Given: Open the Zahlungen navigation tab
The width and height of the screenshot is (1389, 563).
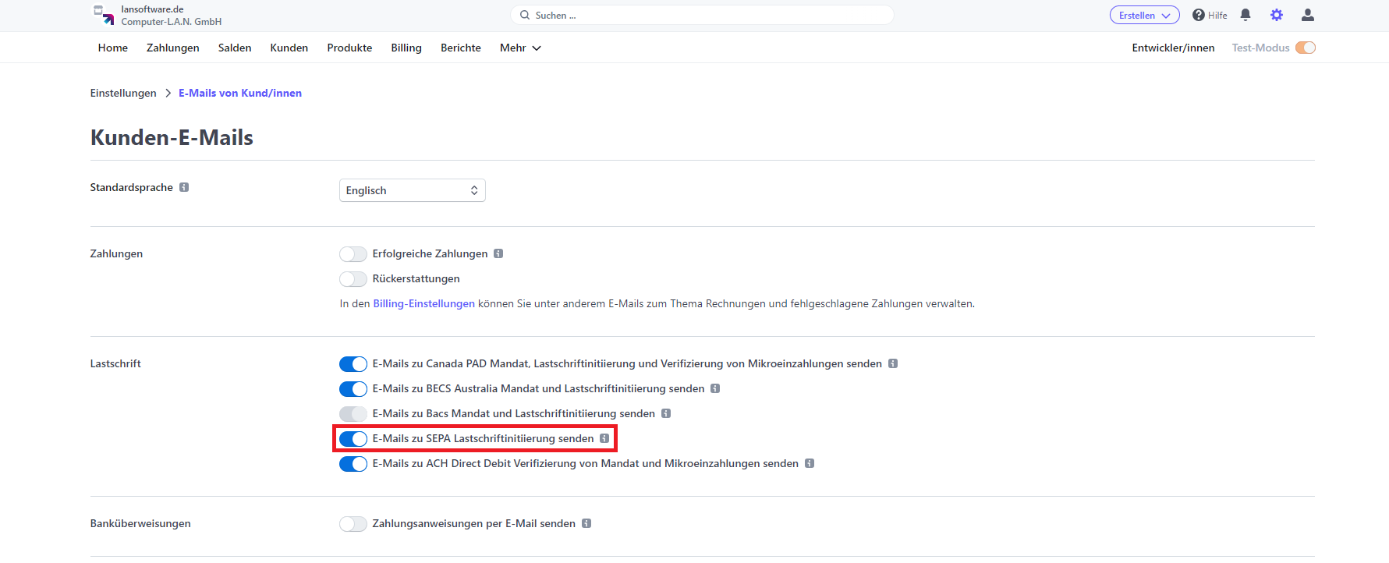Looking at the screenshot, I should [x=173, y=48].
